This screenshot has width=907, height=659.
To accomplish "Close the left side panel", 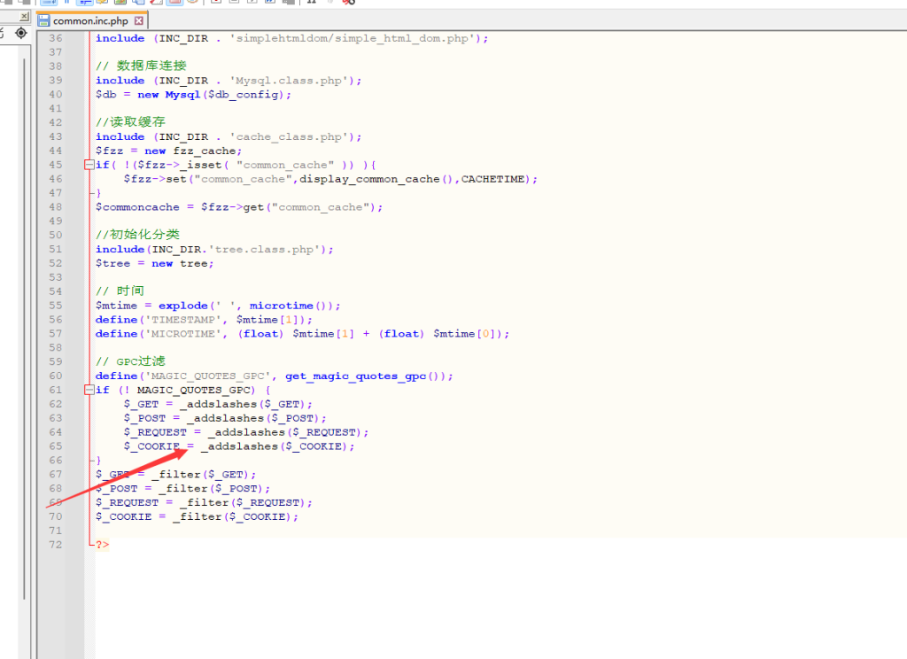I will [x=23, y=17].
